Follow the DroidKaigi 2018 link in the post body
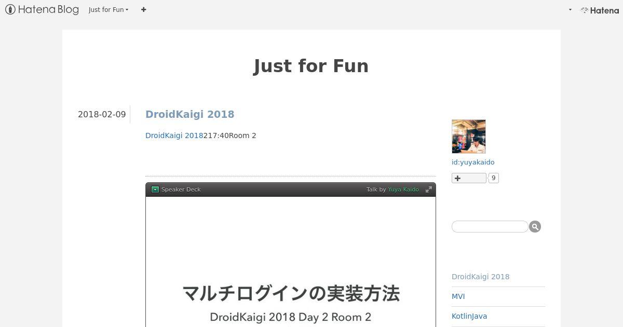 point(174,135)
